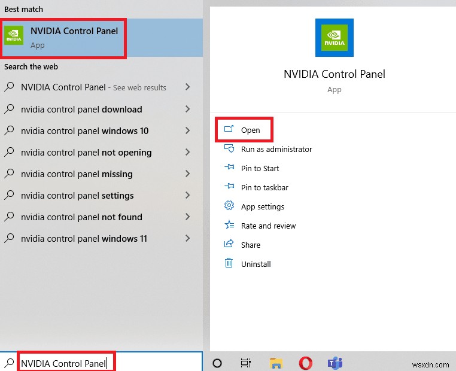
Task: Select Run as administrator
Action: coord(276,149)
